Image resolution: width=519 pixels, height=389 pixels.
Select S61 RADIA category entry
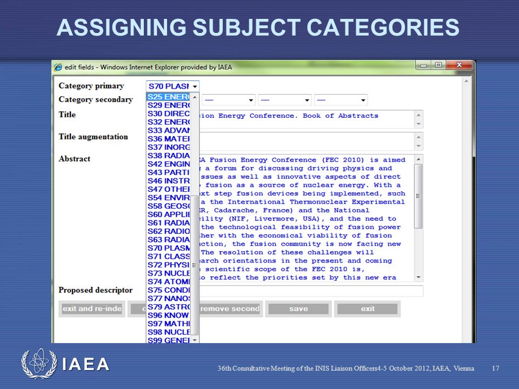point(169,223)
